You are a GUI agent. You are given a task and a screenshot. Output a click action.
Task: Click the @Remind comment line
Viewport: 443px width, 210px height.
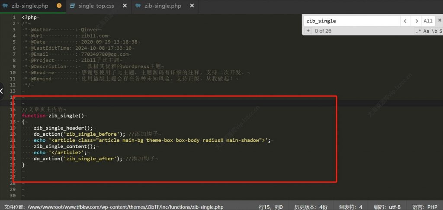[x=130, y=79]
